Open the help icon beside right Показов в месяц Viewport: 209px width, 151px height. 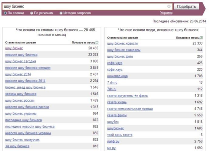(201, 38)
